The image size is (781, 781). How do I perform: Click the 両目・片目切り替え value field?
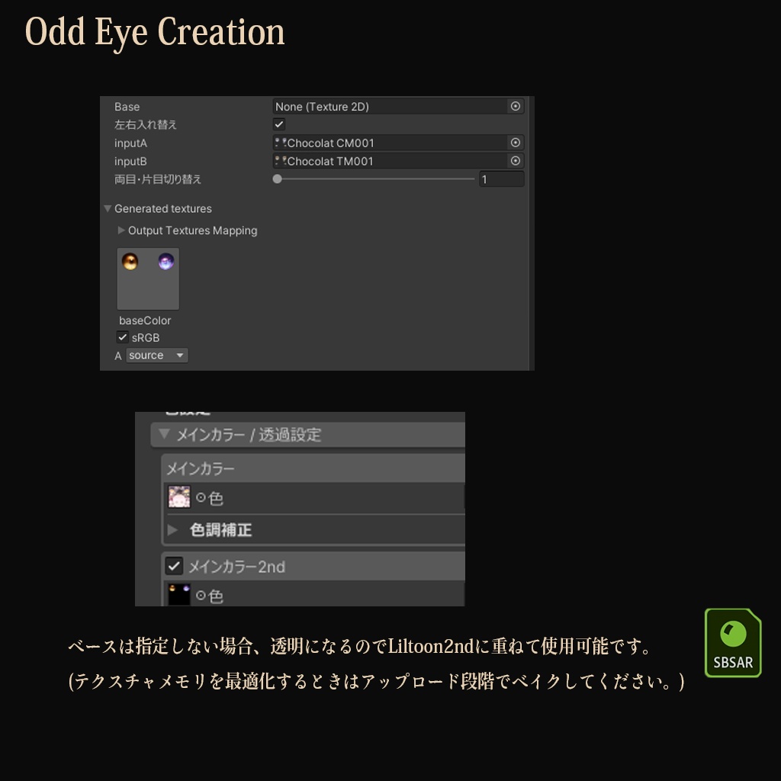[x=501, y=179]
